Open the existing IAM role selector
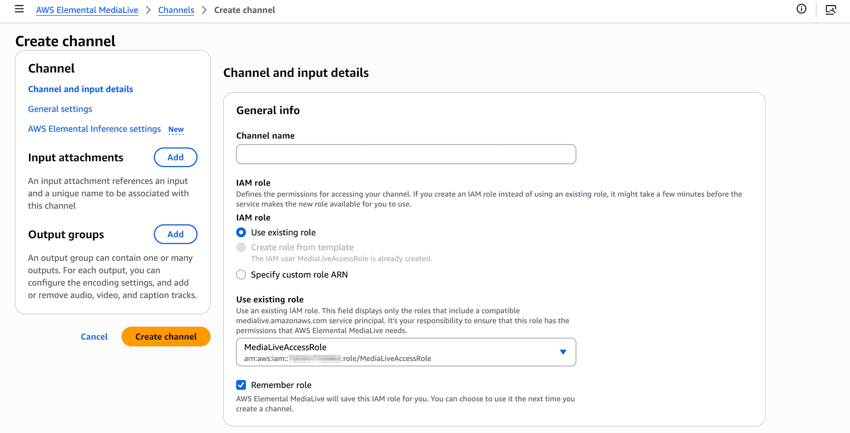This screenshot has width=850, height=433. pyautogui.click(x=399, y=352)
